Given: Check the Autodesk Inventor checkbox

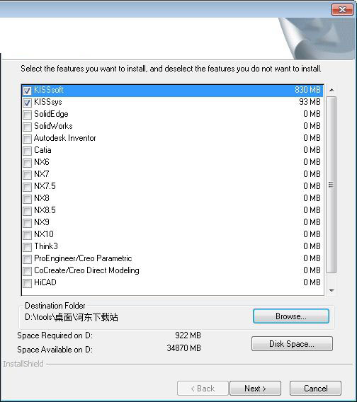Looking at the screenshot, I should [x=27, y=139].
